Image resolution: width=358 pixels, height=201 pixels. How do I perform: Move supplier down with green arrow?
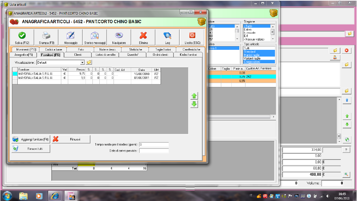point(194,104)
